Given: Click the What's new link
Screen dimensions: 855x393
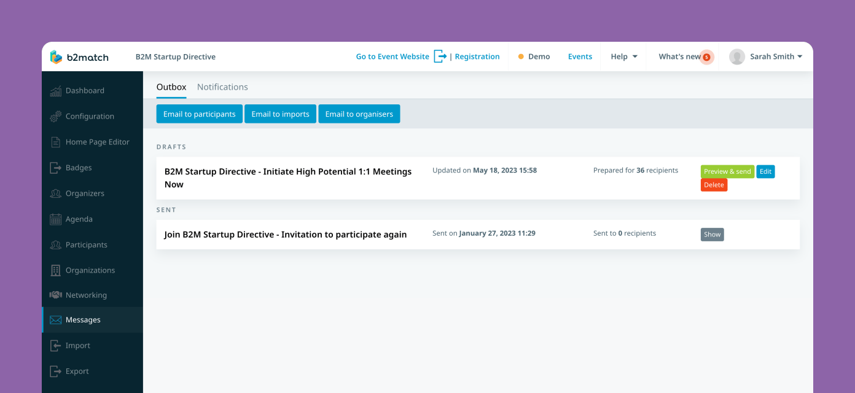Looking at the screenshot, I should 679,56.
